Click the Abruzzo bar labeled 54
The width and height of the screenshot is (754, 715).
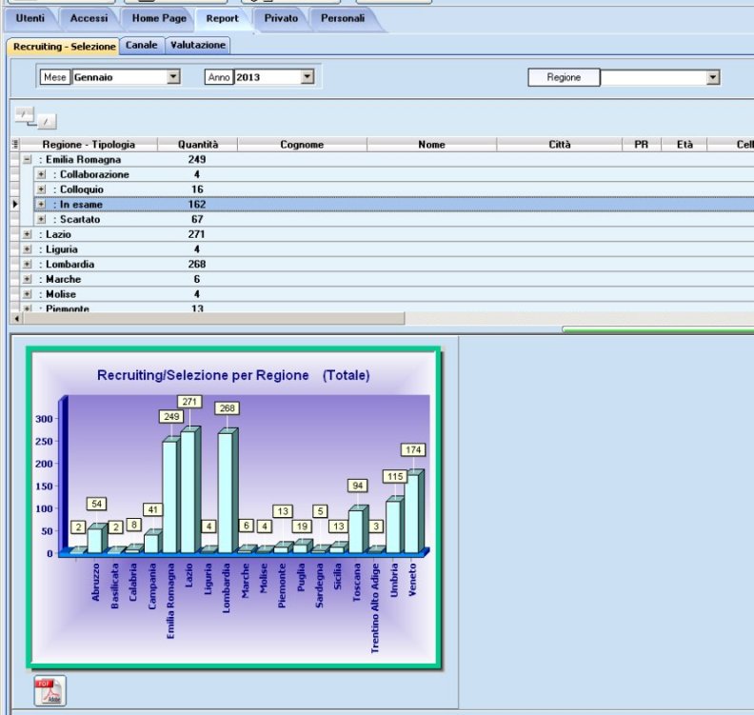point(96,540)
